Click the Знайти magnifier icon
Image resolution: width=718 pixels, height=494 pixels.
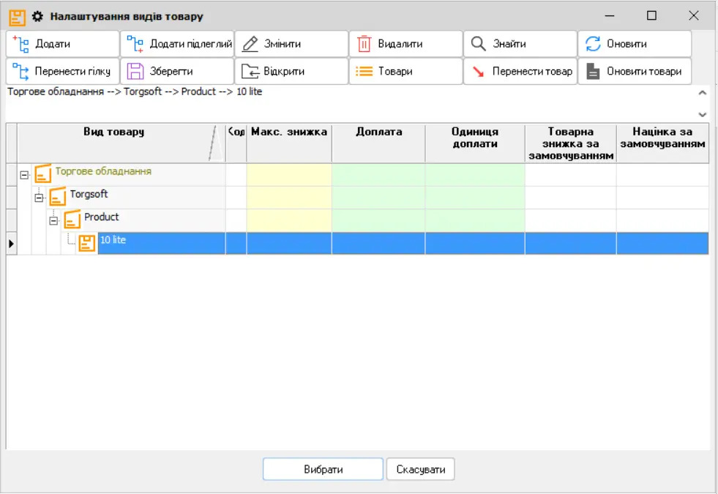478,44
